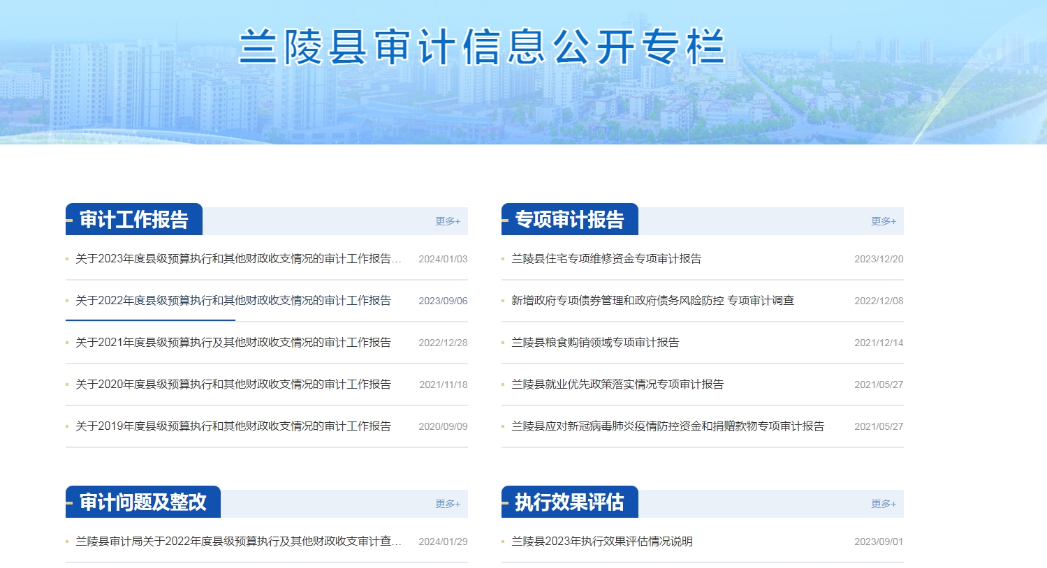Click date 2023/09/01
This screenshot has height=568, width=1047.
(x=879, y=541)
